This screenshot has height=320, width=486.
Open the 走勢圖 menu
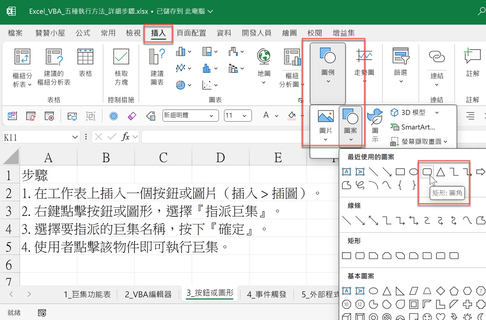pyautogui.click(x=364, y=66)
